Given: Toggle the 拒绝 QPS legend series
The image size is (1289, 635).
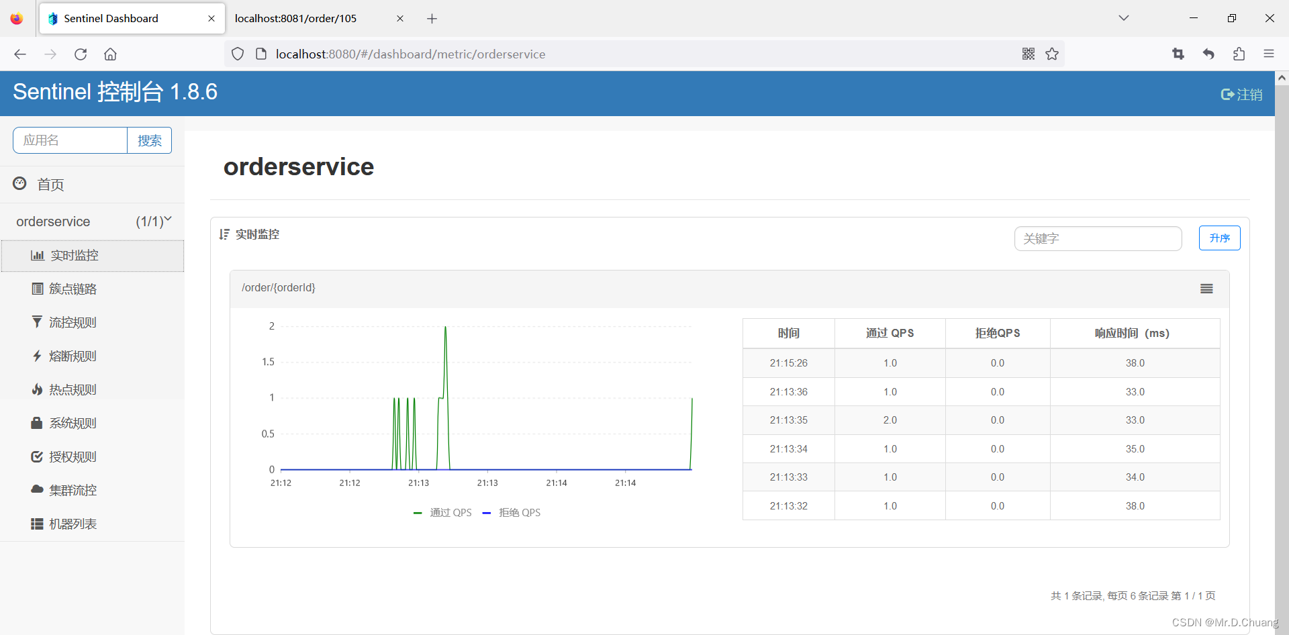Looking at the screenshot, I should [512, 513].
